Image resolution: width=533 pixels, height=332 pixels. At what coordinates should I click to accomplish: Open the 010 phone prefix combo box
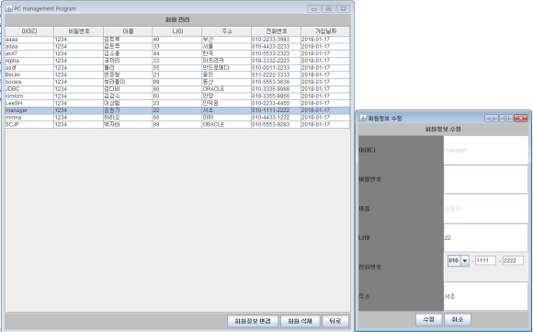pos(459,261)
